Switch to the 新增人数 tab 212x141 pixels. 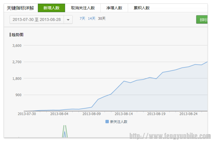(51, 8)
